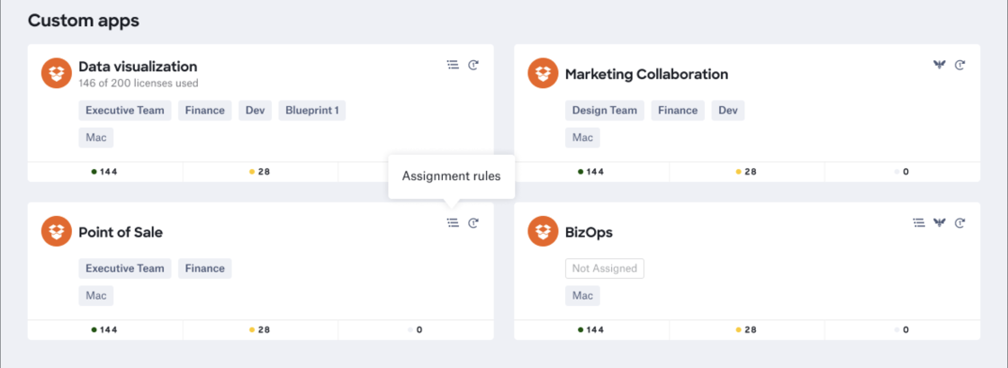The height and width of the screenshot is (368, 1008).
Task: Click the orange app logo beside BizOps
Action: click(x=543, y=231)
